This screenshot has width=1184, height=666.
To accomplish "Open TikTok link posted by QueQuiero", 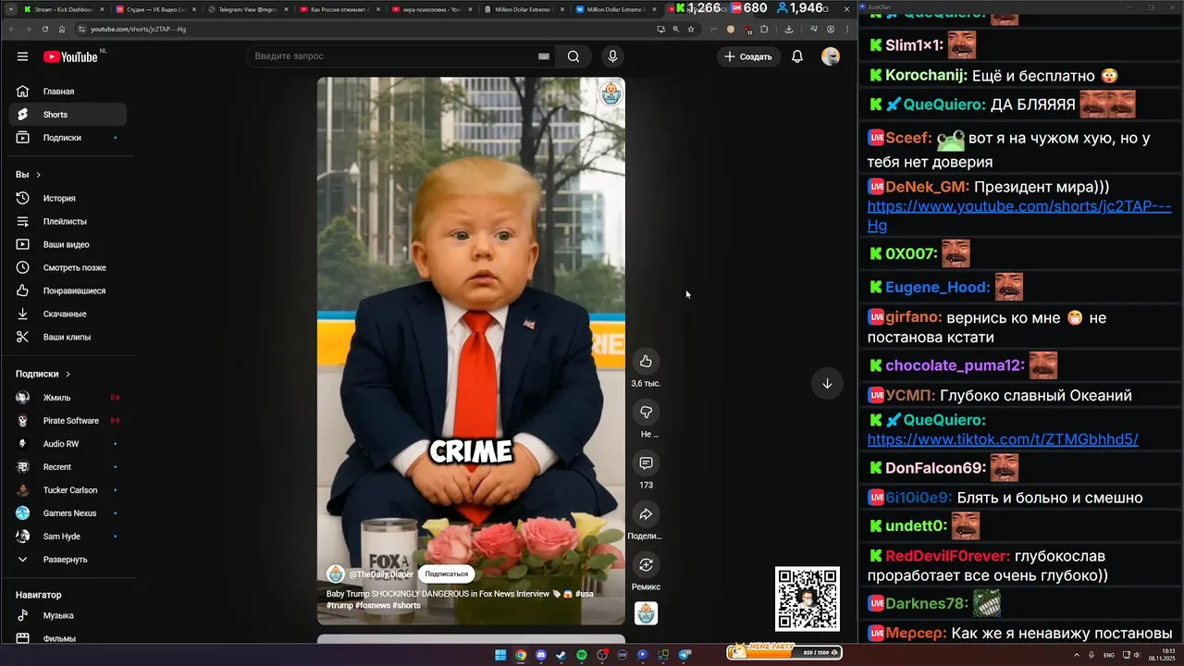I will 1003,439.
